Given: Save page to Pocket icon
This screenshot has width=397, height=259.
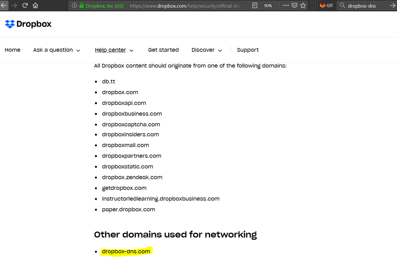Looking at the screenshot, I should 294,5.
